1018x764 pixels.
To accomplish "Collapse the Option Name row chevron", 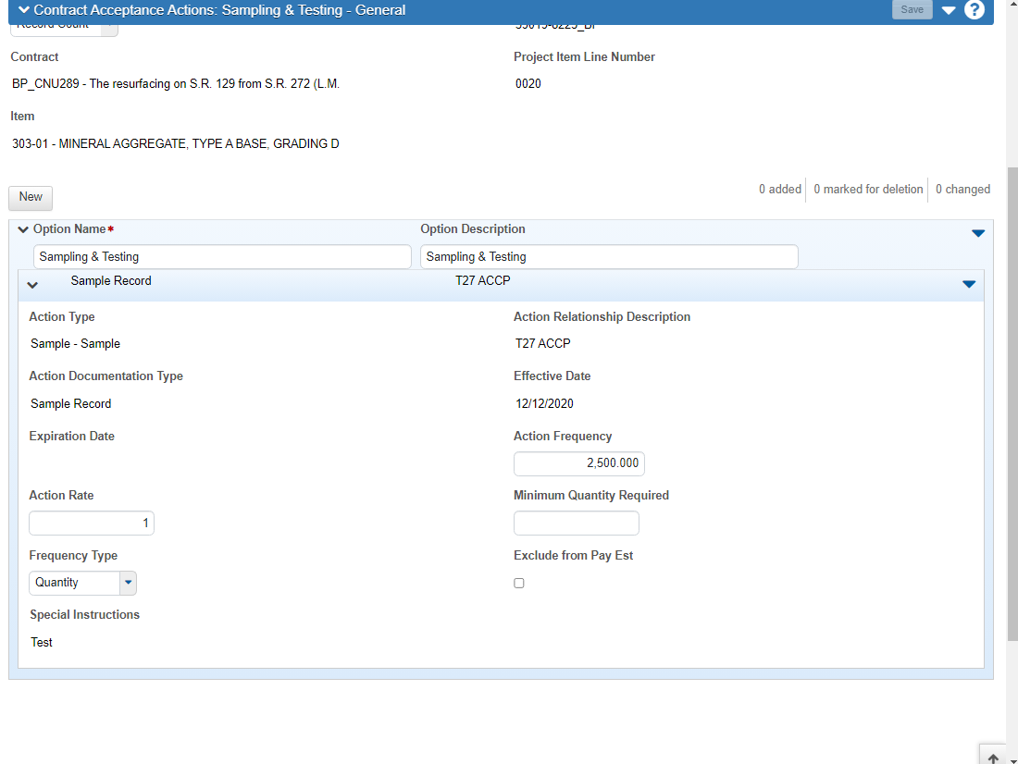I will click(x=23, y=229).
